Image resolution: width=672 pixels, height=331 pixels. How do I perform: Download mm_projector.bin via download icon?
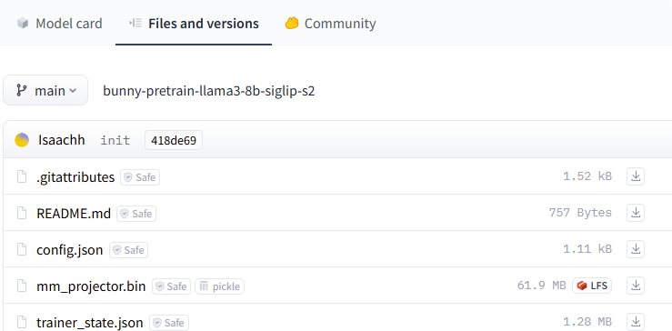(636, 286)
